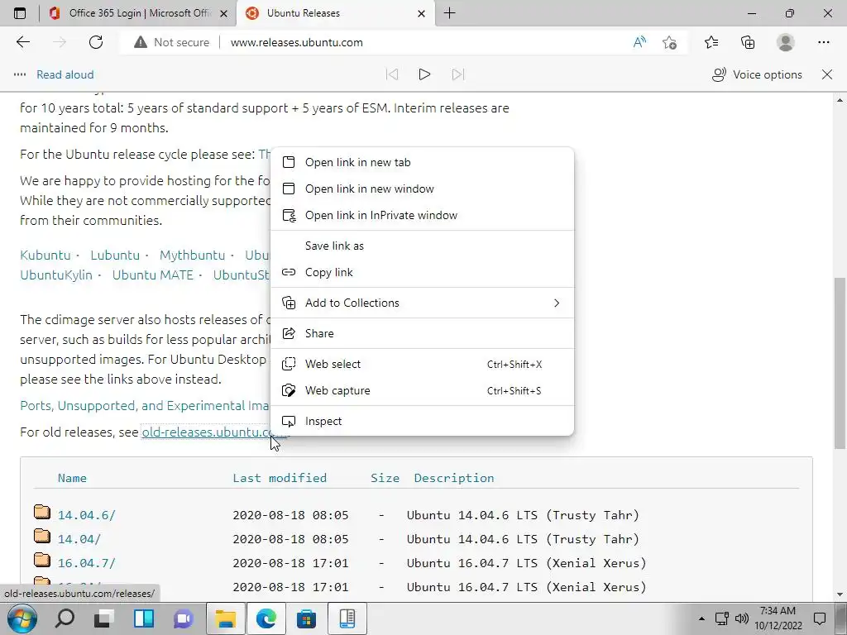
Task: Click the browser Back arrow
Action: pos(22,42)
